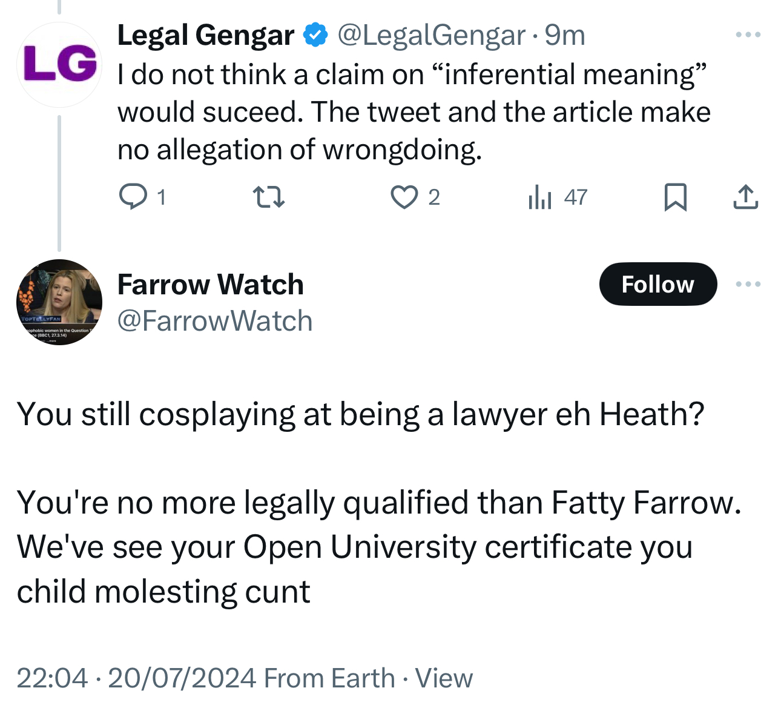The height and width of the screenshot is (708, 781).
Task: Open the Legal Gengar LG profile avatar
Action: [59, 65]
